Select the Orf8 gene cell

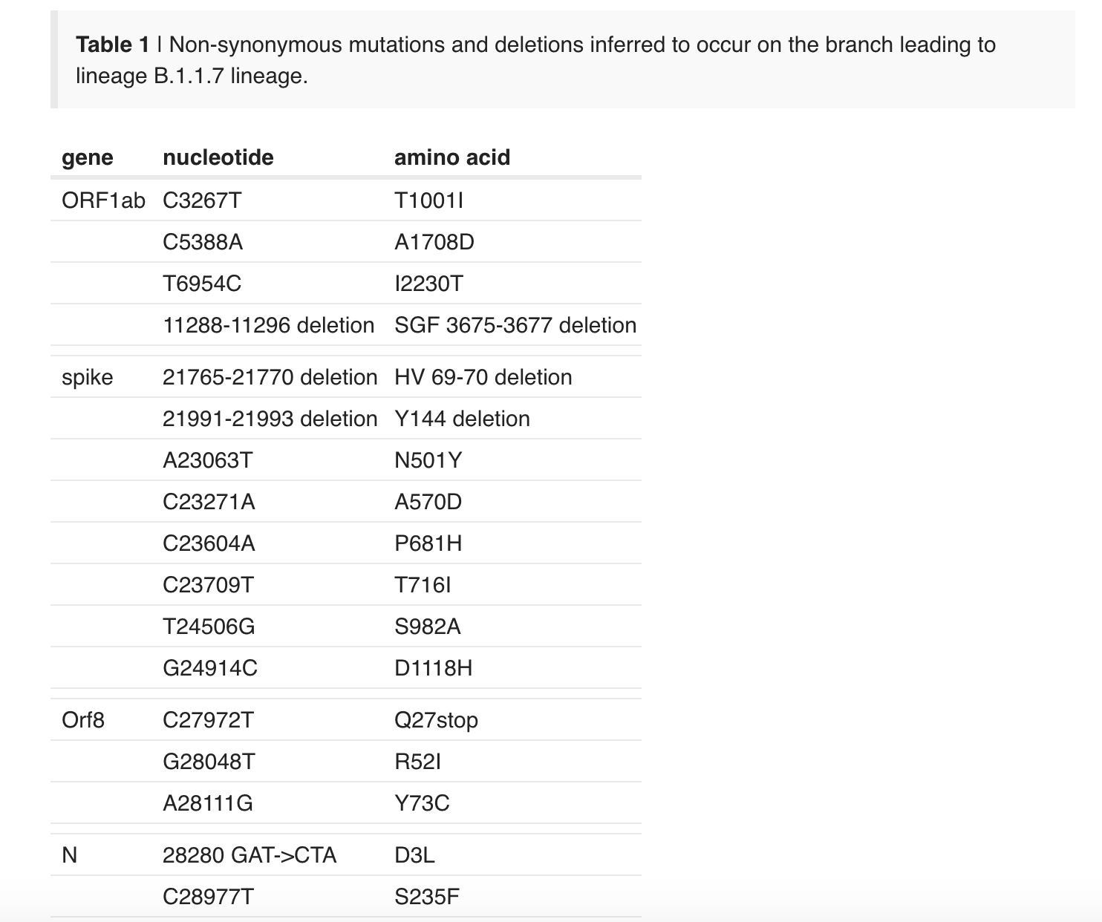pyautogui.click(x=83, y=720)
